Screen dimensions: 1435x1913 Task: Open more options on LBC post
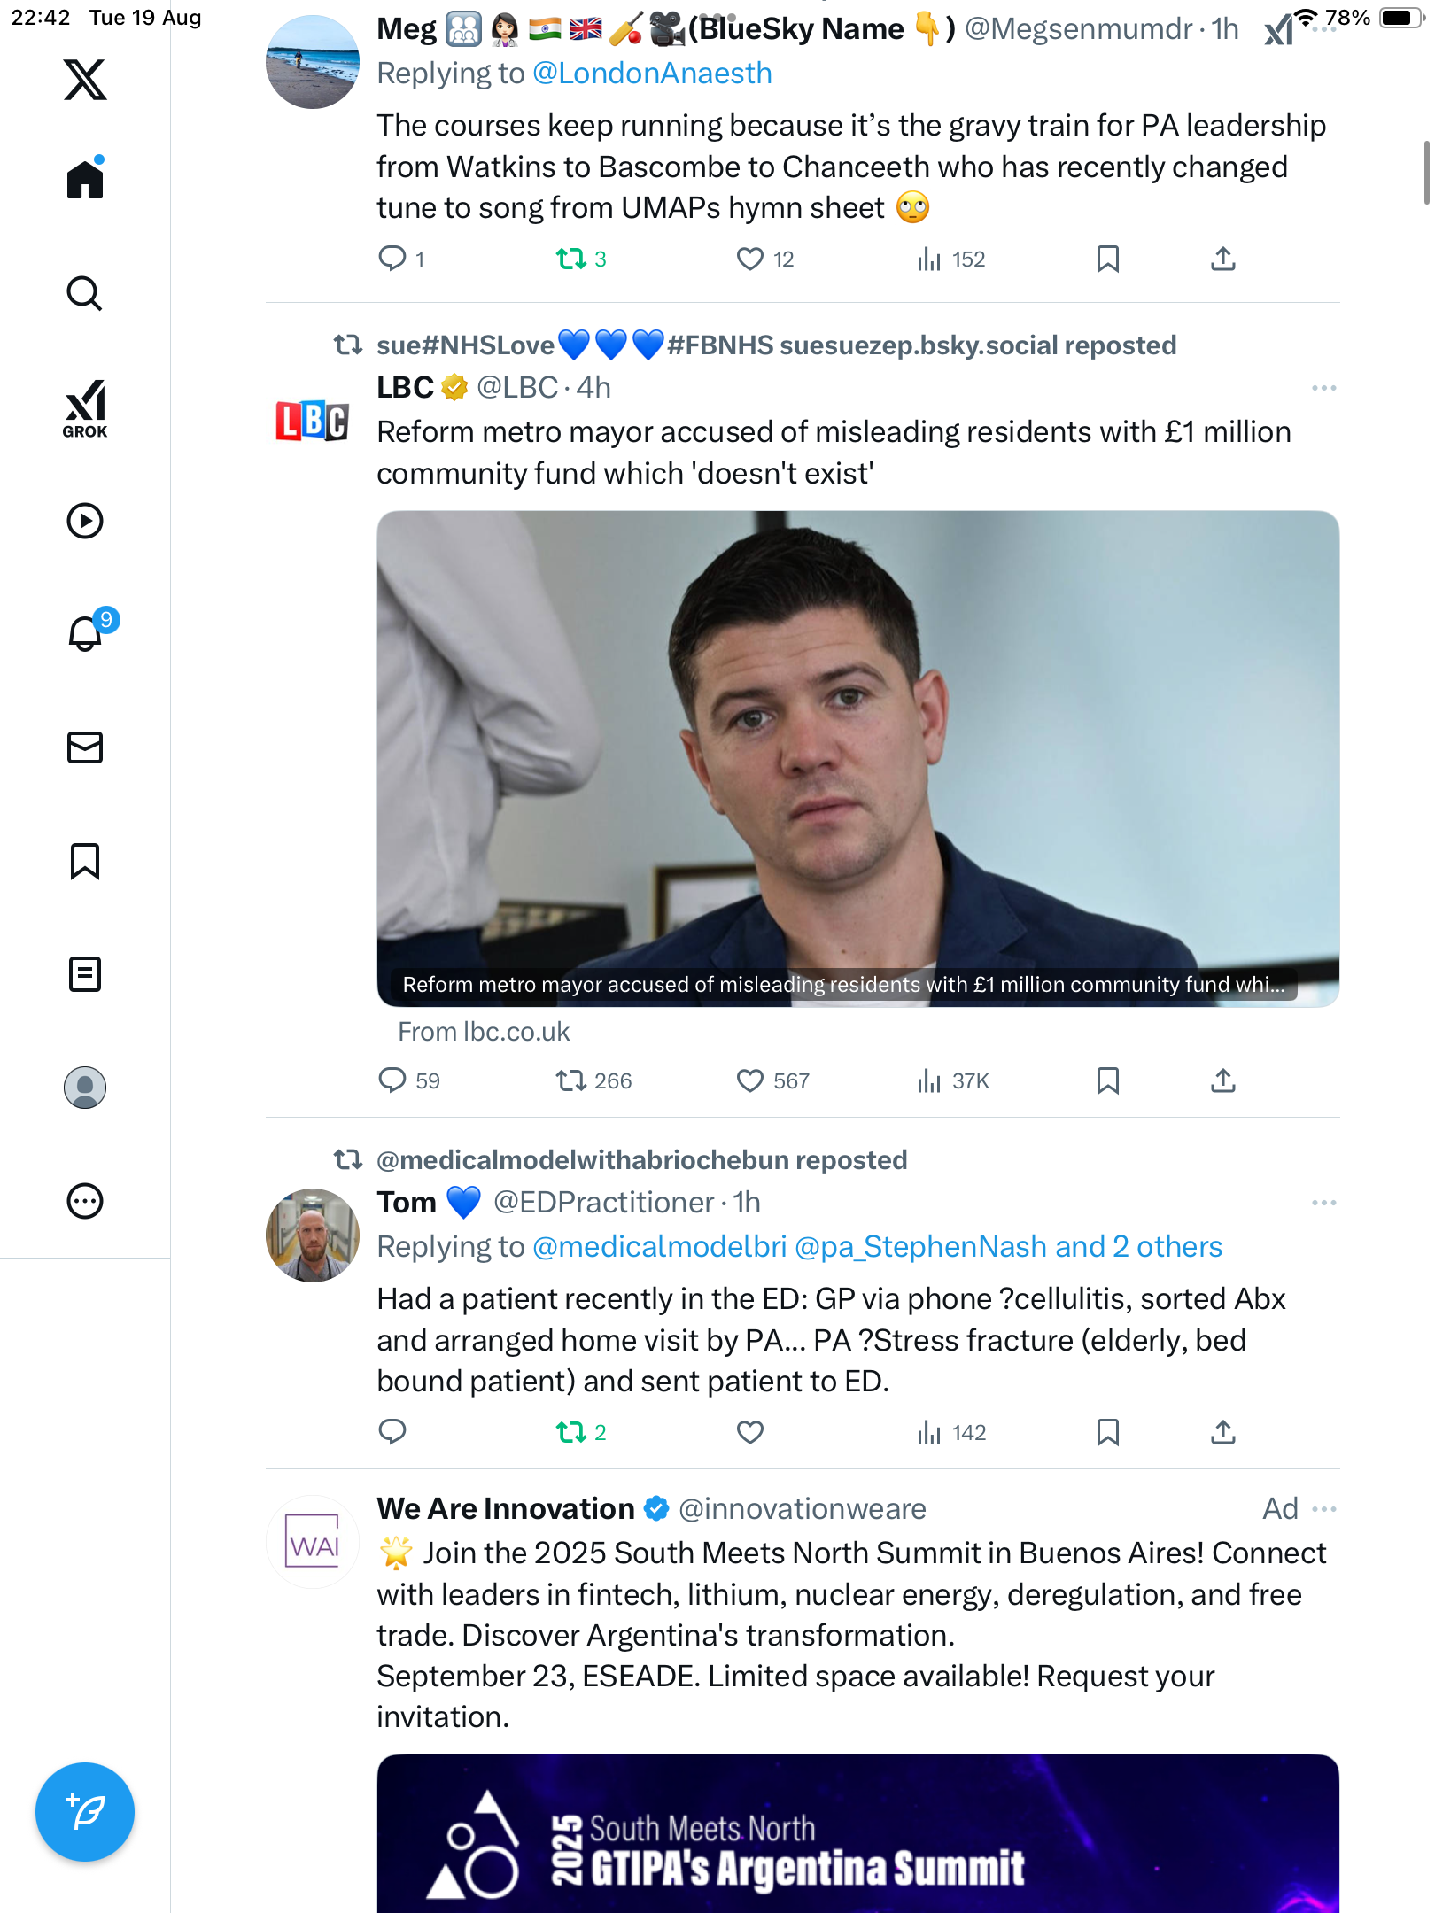(x=1323, y=388)
